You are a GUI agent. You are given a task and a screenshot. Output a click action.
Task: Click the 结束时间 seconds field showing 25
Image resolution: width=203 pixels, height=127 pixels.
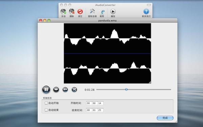click(x=100, y=110)
